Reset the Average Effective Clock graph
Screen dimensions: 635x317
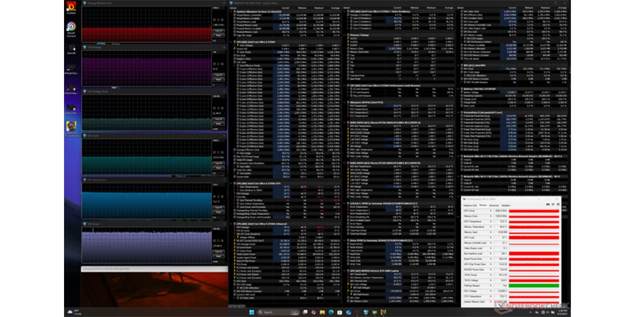point(217,35)
